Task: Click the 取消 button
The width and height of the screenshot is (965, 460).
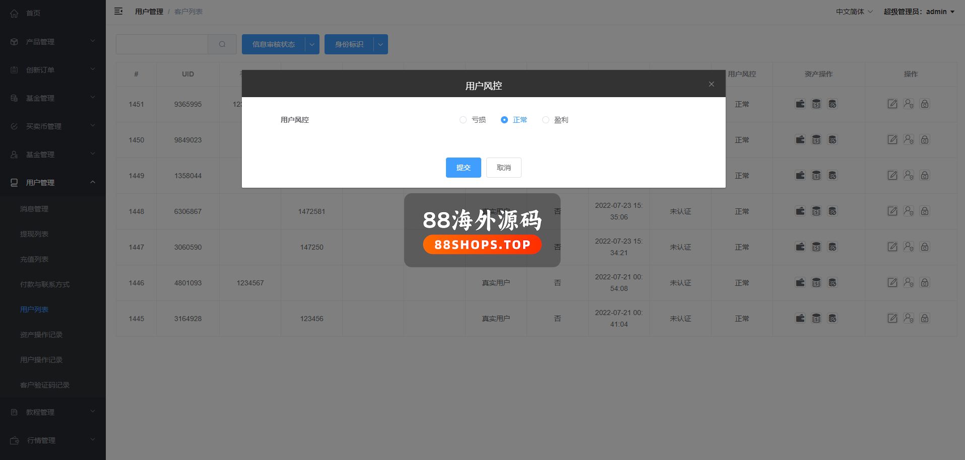Action: [503, 168]
